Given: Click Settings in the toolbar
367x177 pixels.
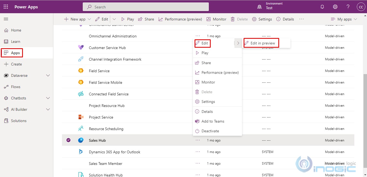Looking at the screenshot, I should coord(262,19).
